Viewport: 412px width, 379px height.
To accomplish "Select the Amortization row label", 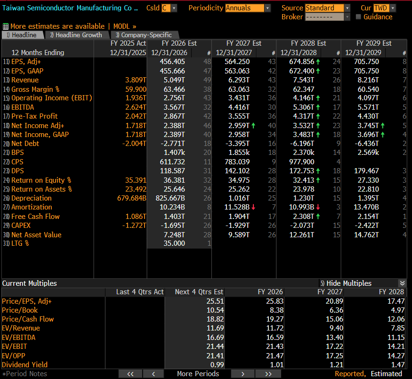I will pos(32,207).
